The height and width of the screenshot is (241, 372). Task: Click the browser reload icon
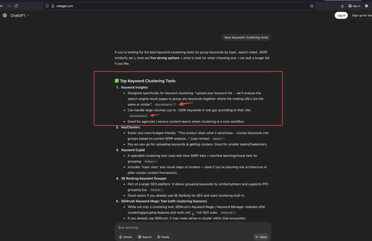16,6
